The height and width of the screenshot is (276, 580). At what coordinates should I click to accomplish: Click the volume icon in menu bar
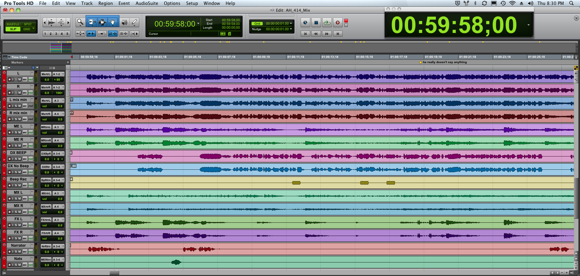click(x=531, y=3)
